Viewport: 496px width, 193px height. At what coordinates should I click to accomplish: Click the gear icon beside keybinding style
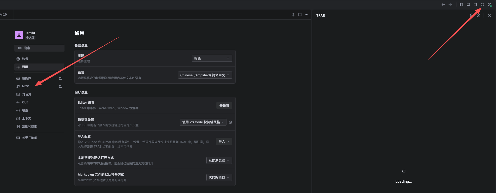pos(230,122)
